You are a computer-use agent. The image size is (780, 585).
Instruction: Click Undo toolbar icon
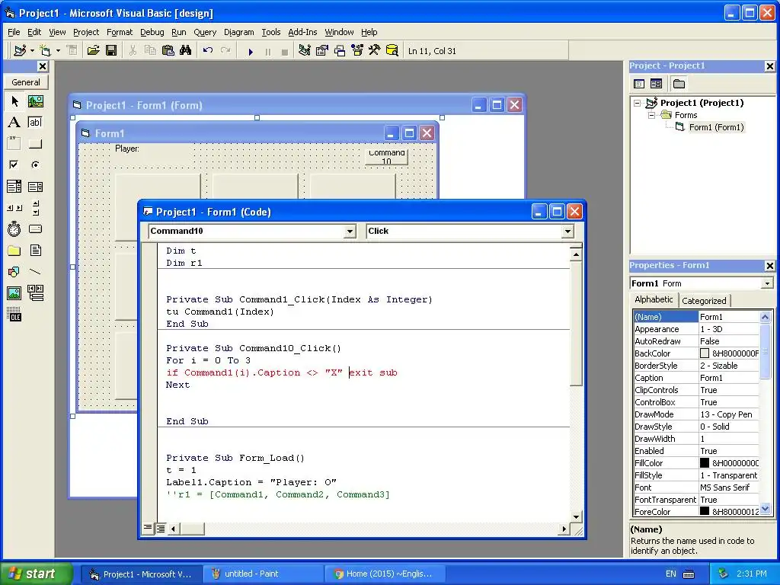[x=208, y=51]
